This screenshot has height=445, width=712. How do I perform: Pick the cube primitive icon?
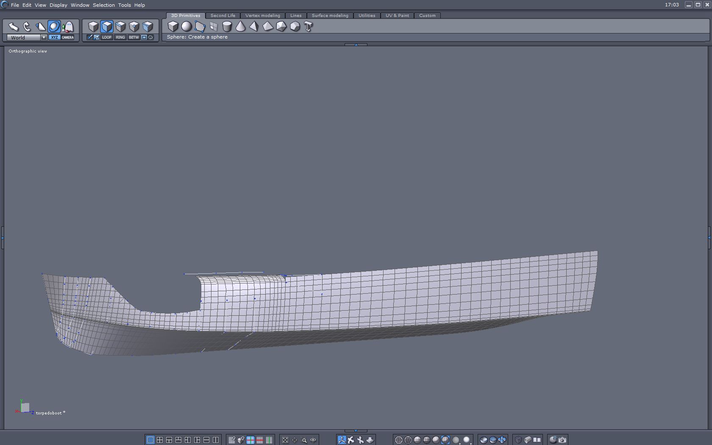pyautogui.click(x=173, y=26)
